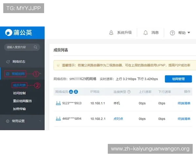This screenshot has width=196, height=157.
Task: Click the 组网管理 button
Action: (178, 79)
